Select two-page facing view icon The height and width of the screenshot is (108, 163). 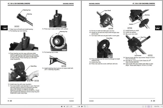coord(149,106)
